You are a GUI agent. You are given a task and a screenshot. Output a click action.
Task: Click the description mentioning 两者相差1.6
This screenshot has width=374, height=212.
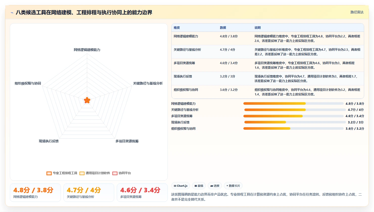pos(305,65)
